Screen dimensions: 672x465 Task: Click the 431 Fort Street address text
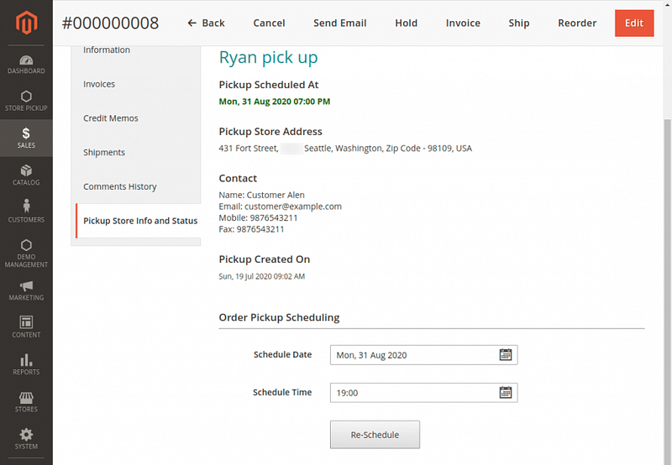345,149
